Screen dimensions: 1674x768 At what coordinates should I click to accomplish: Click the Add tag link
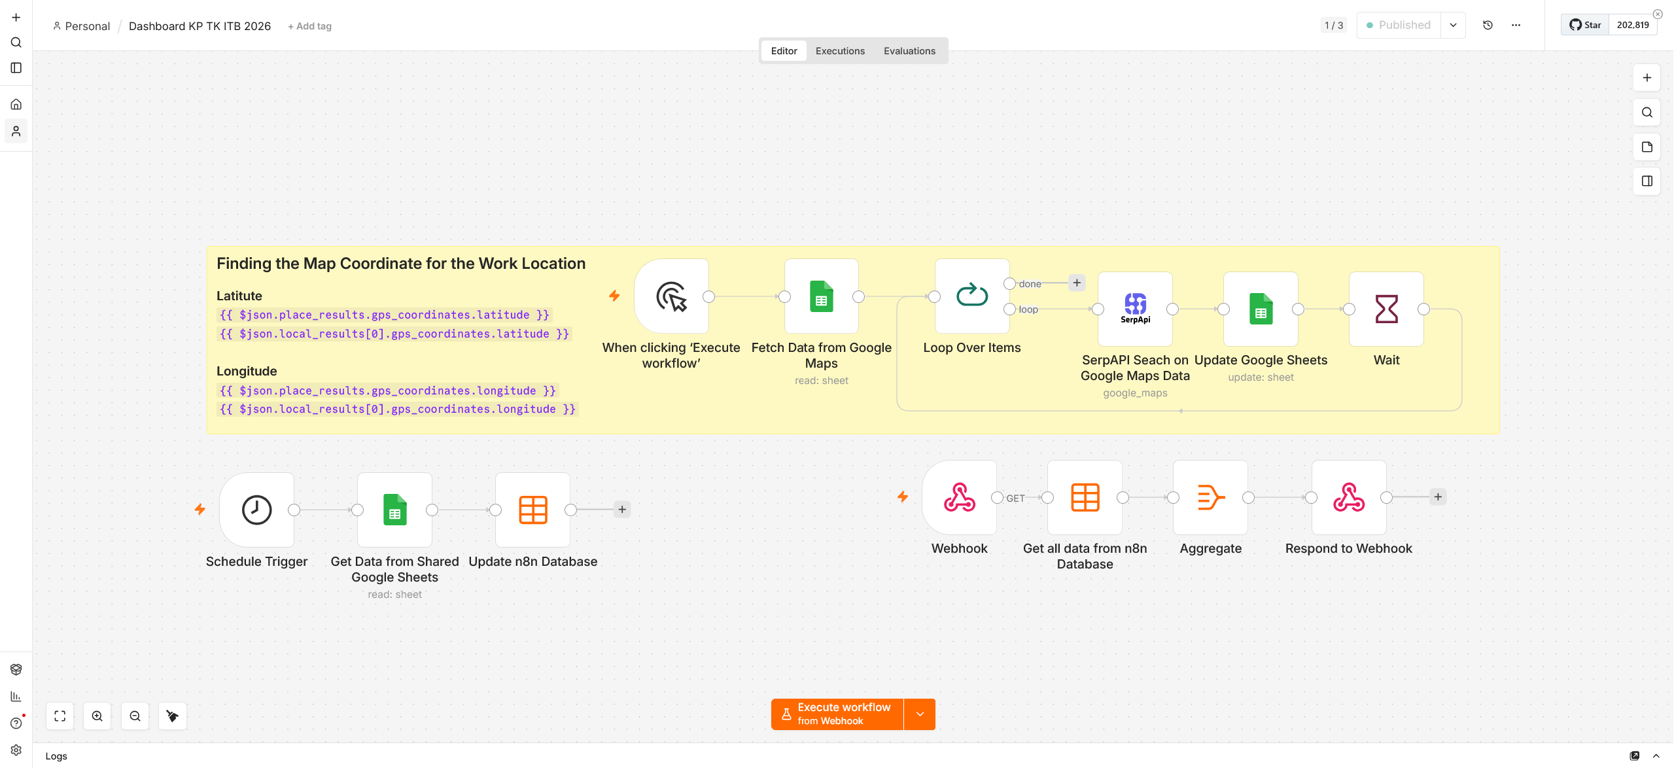coord(309,26)
